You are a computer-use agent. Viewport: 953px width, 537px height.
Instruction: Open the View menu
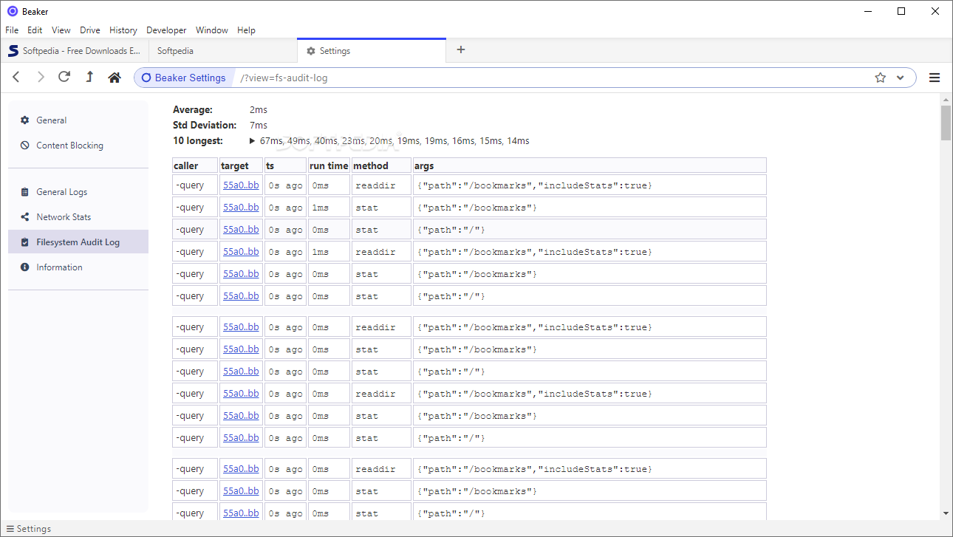click(x=61, y=30)
